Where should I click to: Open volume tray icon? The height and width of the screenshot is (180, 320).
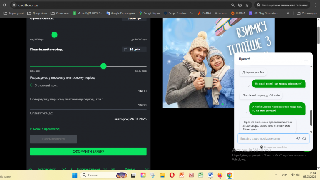pos(298,175)
